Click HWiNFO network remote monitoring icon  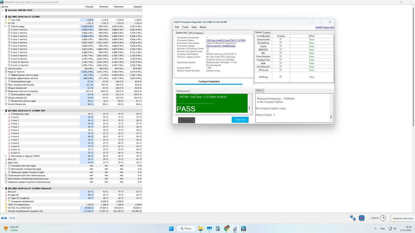353,218
